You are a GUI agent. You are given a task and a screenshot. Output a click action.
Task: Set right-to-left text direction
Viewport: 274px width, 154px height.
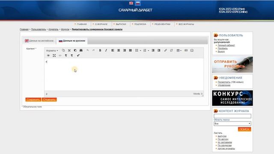click(x=72, y=56)
